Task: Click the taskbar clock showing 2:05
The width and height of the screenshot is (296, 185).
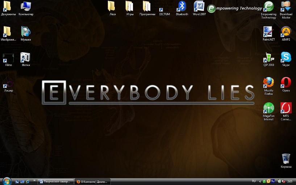Action: point(290,181)
